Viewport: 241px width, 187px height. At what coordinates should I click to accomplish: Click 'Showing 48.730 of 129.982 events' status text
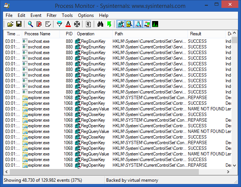click(x=43, y=180)
